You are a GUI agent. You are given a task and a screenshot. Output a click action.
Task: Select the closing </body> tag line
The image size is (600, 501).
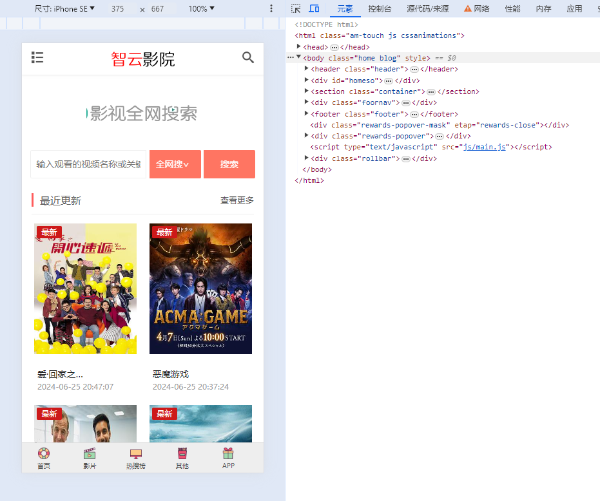coord(317,169)
